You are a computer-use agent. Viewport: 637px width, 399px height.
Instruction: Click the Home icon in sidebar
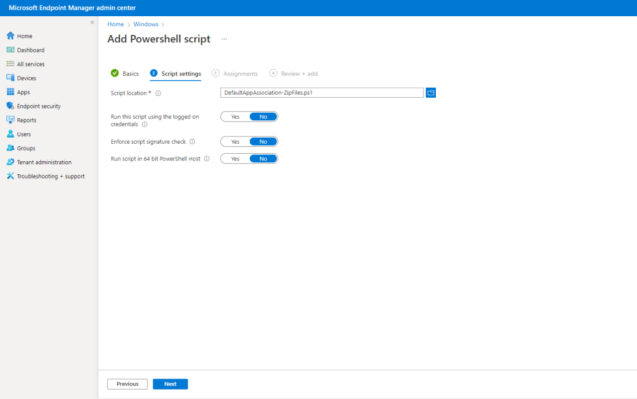10,36
